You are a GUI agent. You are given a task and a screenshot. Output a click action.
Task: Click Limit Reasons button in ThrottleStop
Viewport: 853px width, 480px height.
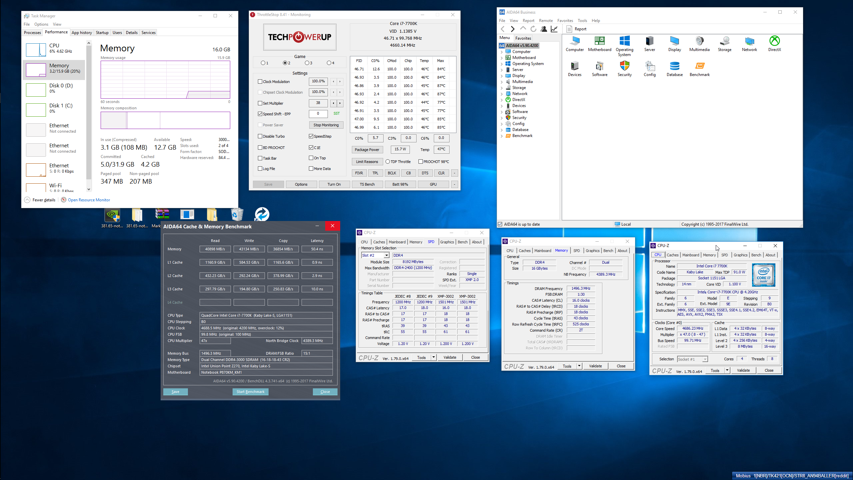pos(367,162)
